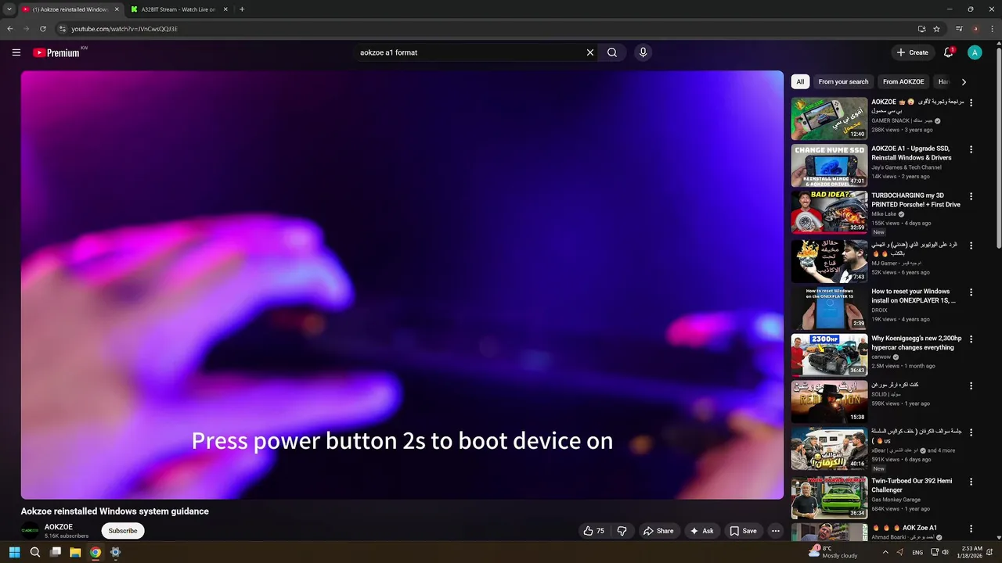
Task: Open options for ONEXPLAYER reset video
Action: [971, 292]
